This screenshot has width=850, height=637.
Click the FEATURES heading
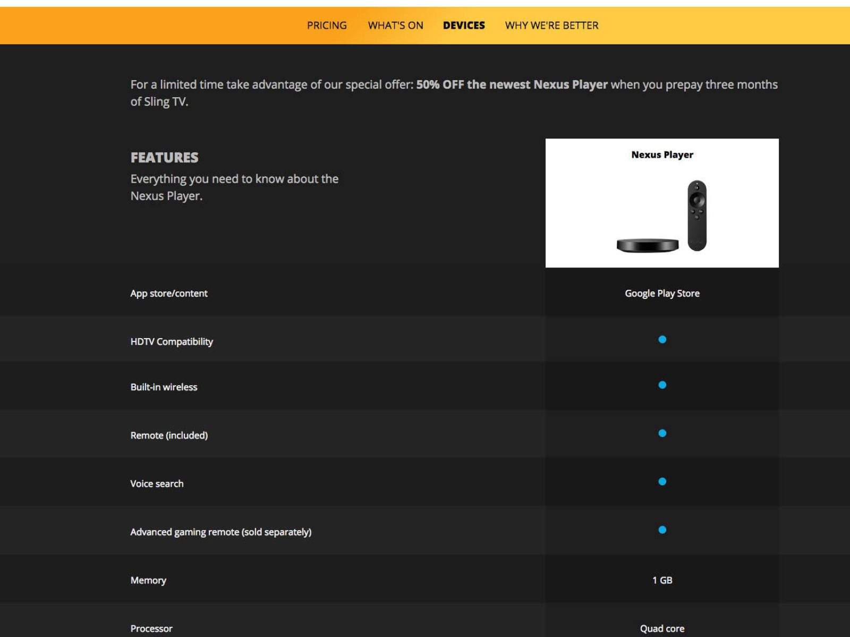pyautogui.click(x=164, y=158)
